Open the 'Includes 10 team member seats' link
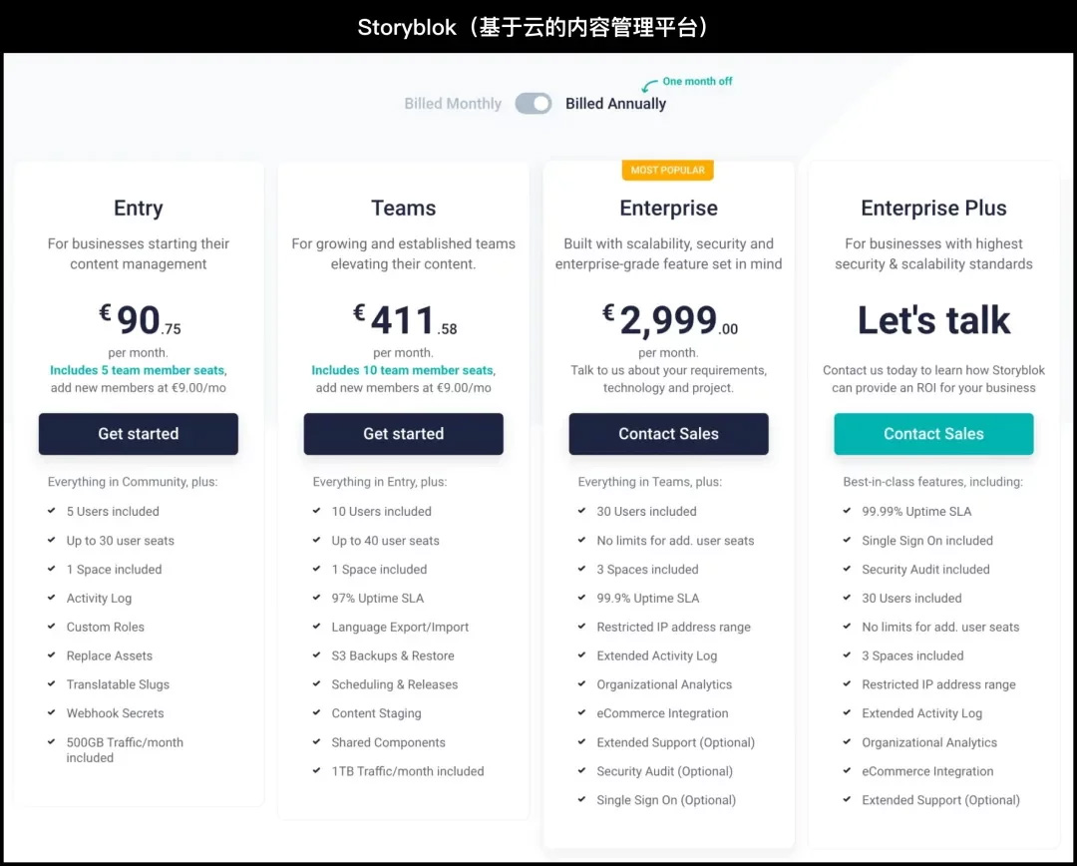Viewport: 1077px width, 866px height. (x=403, y=370)
